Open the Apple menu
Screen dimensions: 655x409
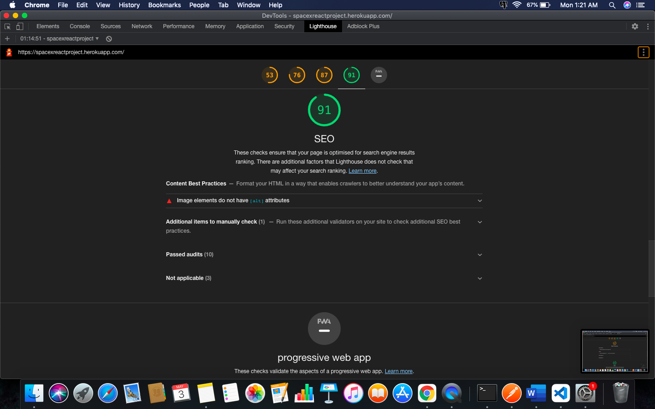12,5
